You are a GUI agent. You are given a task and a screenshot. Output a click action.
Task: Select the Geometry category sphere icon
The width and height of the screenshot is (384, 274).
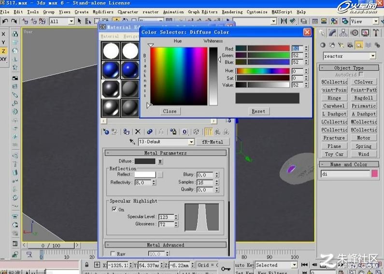click(x=323, y=45)
